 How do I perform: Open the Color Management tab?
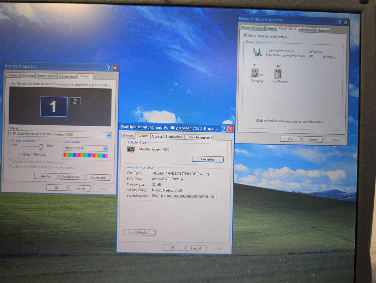(199, 137)
